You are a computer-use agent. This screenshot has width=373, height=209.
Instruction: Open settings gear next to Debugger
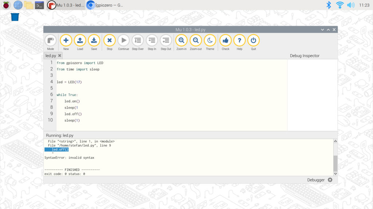[x=330, y=180]
